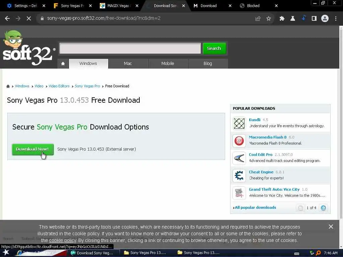Open the Cool Edit Pro icon
The width and height of the screenshot is (343, 257).
point(239,158)
